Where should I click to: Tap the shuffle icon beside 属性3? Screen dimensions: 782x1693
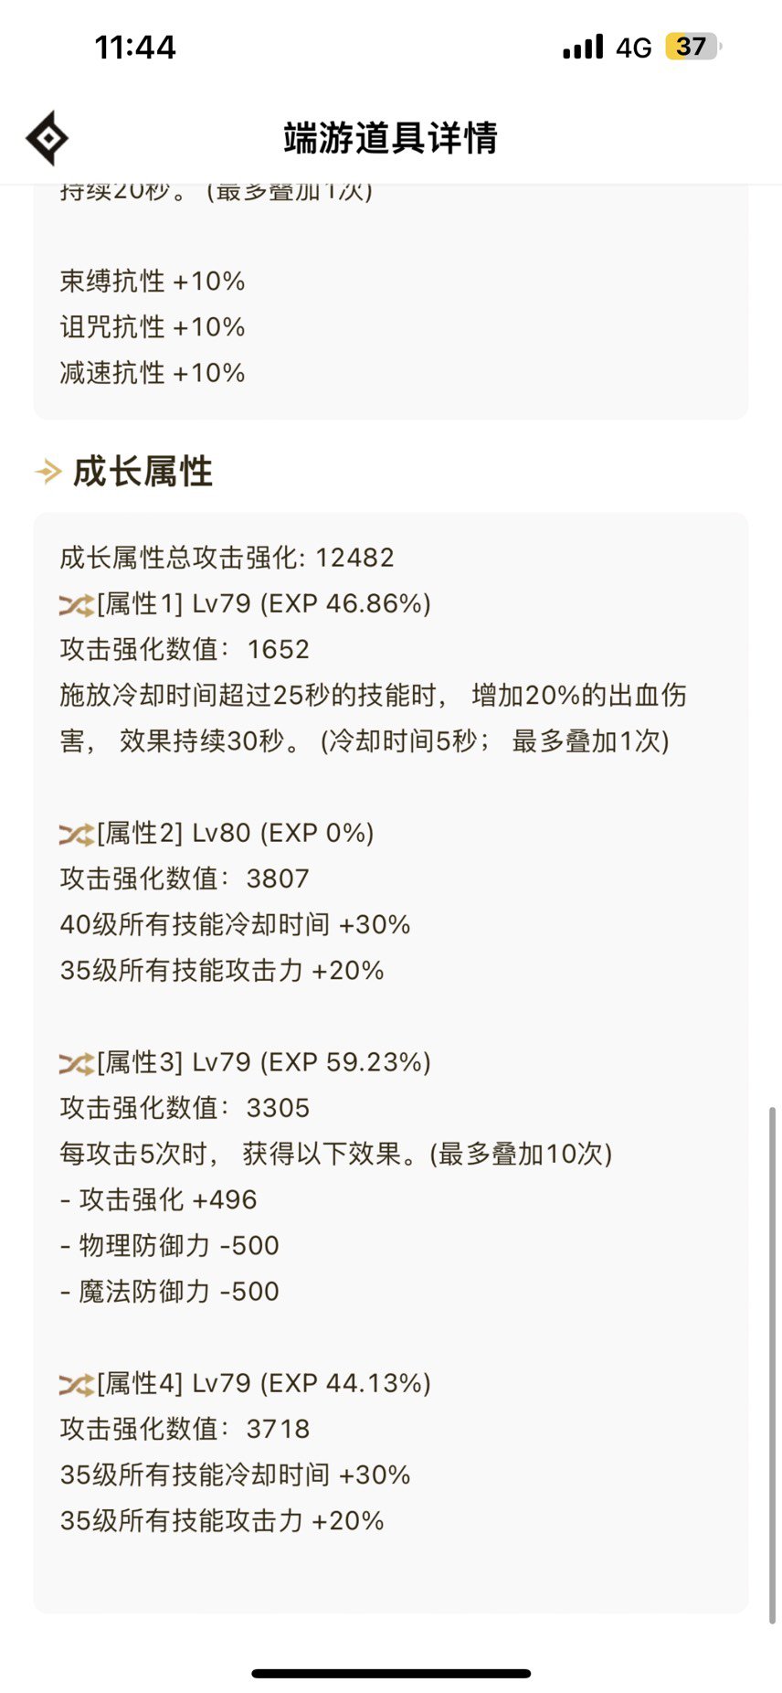(77, 1063)
